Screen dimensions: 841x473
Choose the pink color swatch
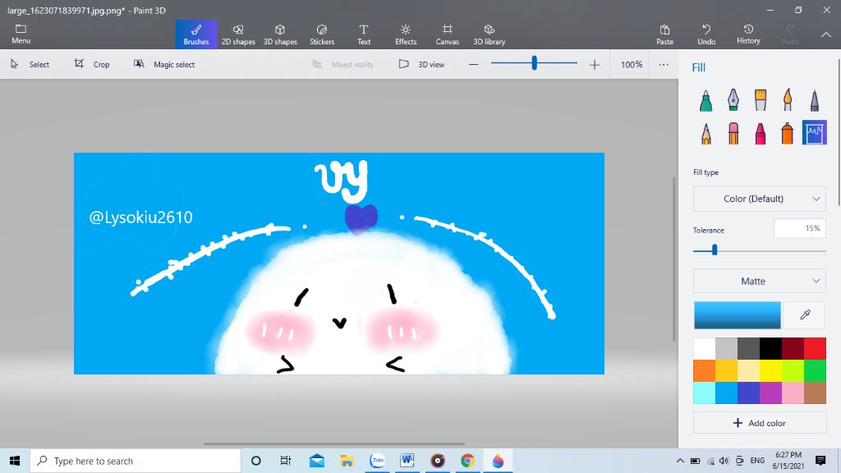793,393
